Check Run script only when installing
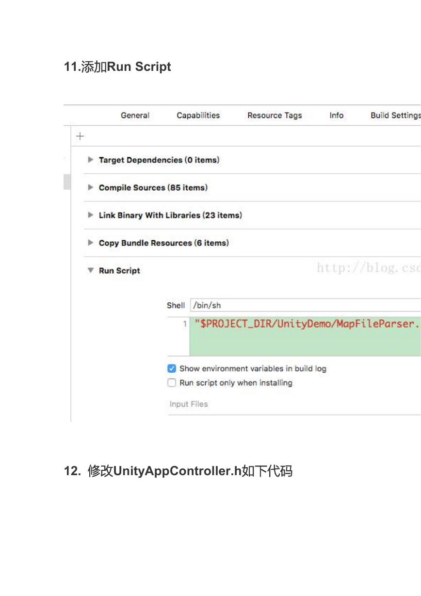The image size is (421, 596). click(x=172, y=382)
